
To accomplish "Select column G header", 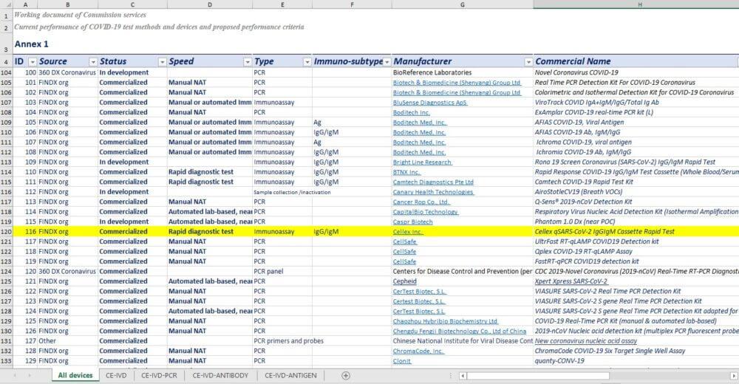I will (x=462, y=4).
